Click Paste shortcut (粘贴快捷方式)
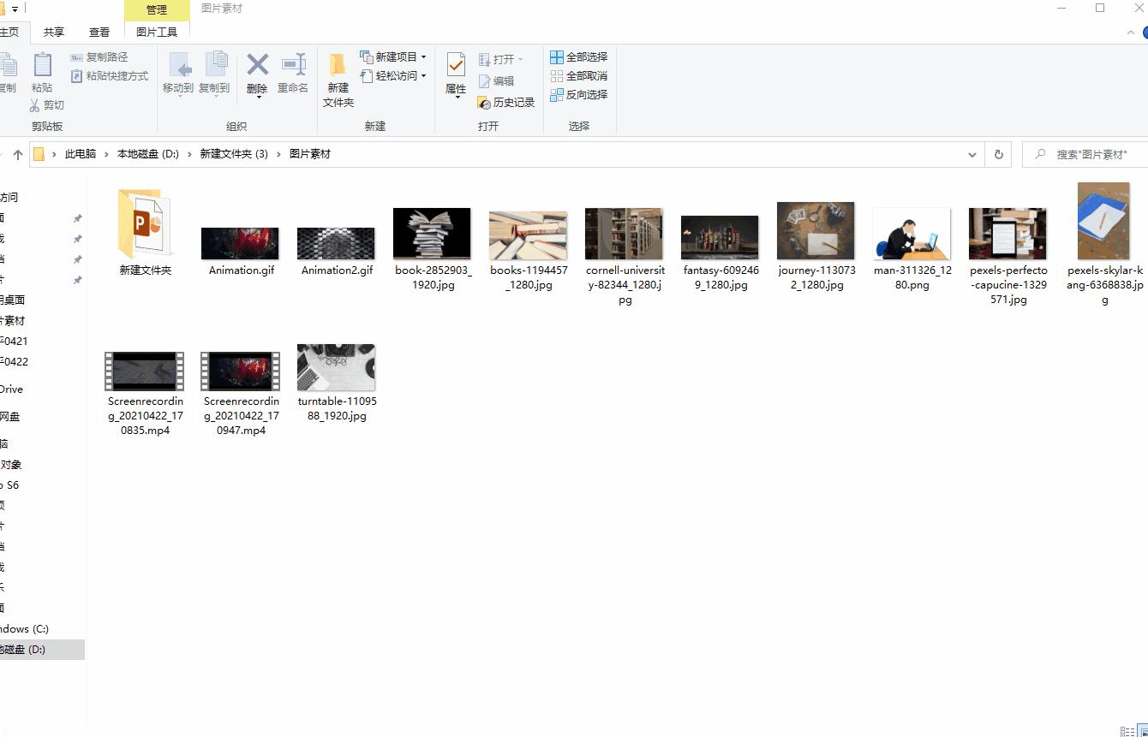This screenshot has height=737, width=1148. (x=109, y=76)
